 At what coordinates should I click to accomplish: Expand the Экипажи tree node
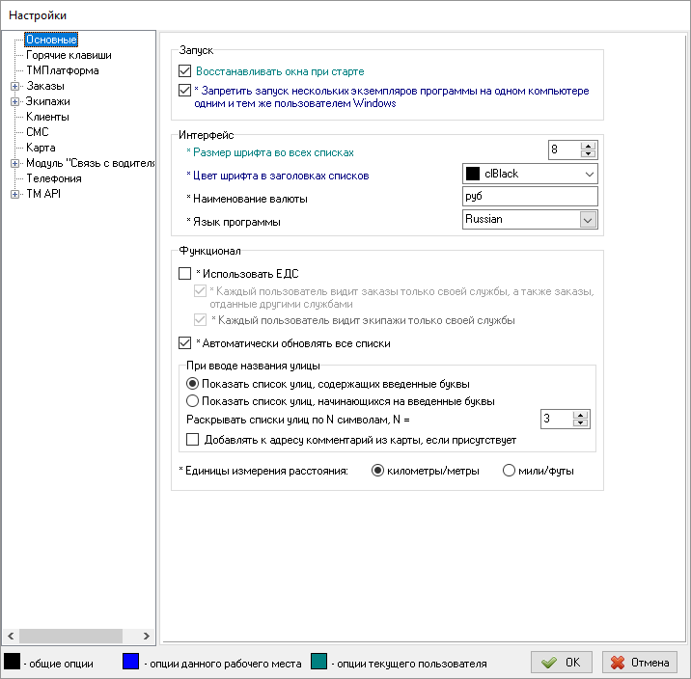coord(14,101)
